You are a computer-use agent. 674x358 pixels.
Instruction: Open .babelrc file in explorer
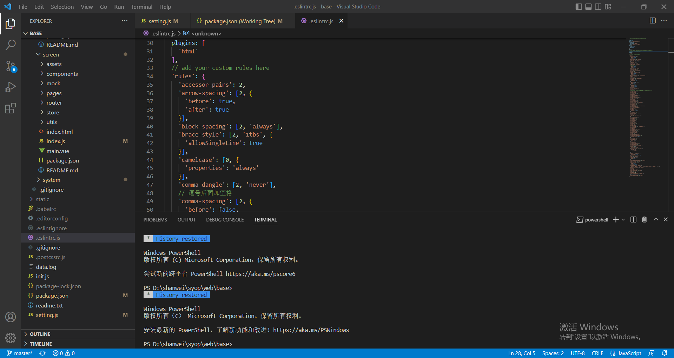tap(78, 209)
